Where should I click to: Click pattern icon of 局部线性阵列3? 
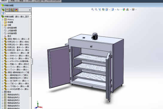point(5,100)
